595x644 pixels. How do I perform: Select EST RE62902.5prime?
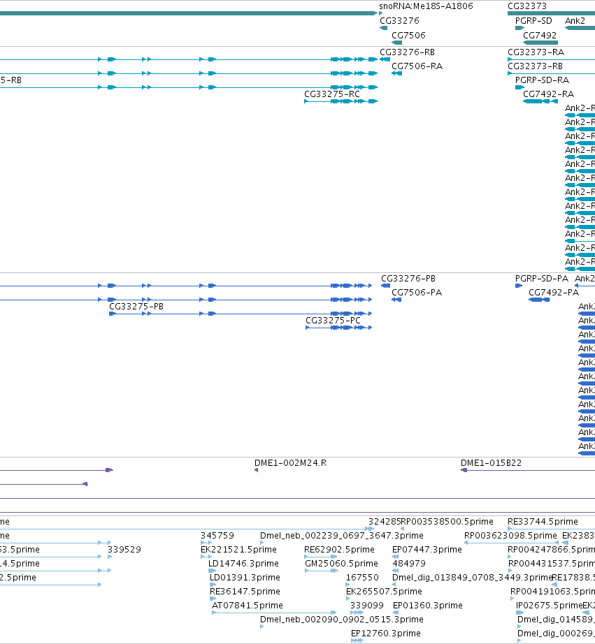click(339, 550)
